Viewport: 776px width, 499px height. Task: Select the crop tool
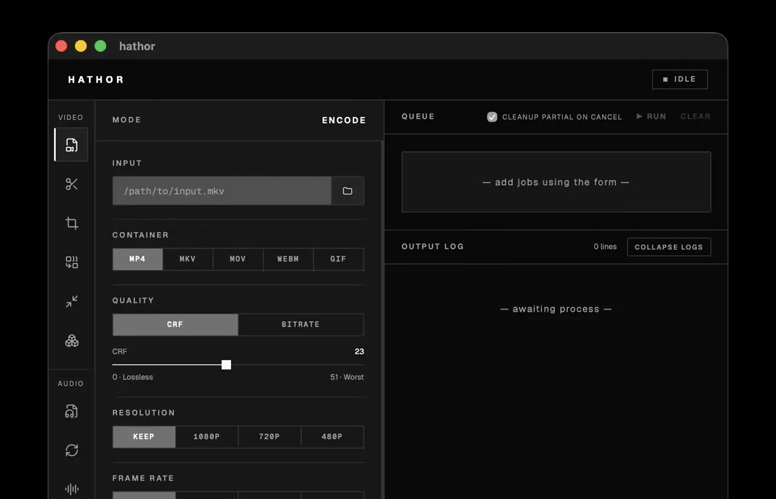[71, 223]
